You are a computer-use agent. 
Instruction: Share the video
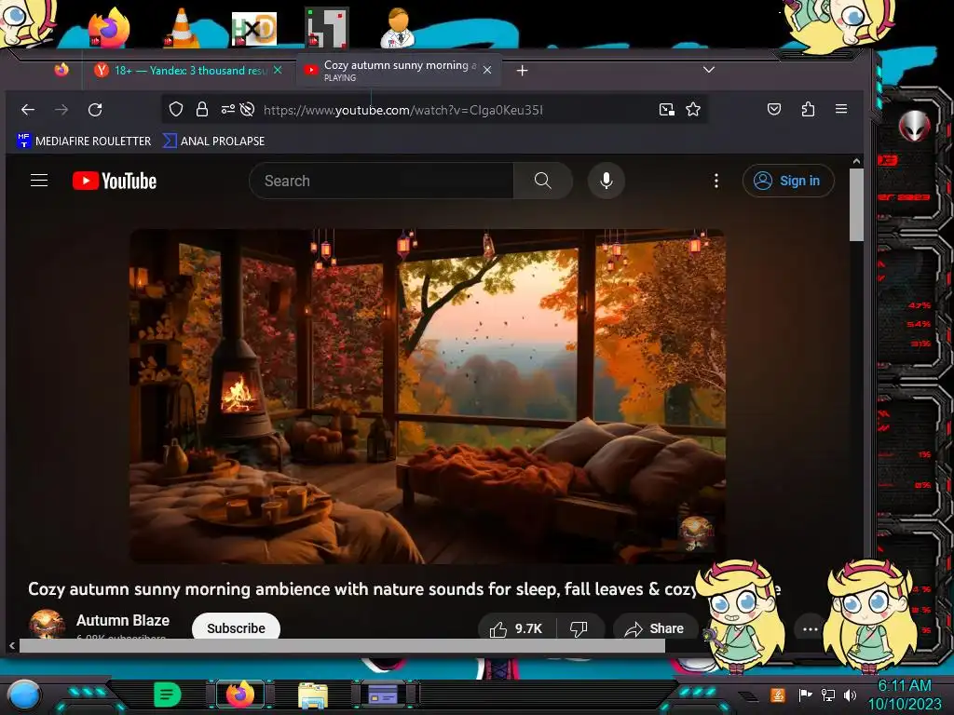click(655, 628)
